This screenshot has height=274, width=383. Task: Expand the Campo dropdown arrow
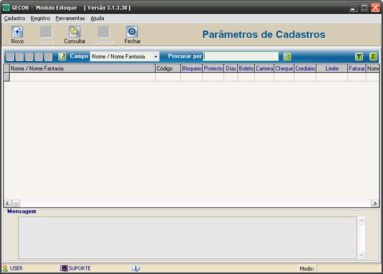155,56
